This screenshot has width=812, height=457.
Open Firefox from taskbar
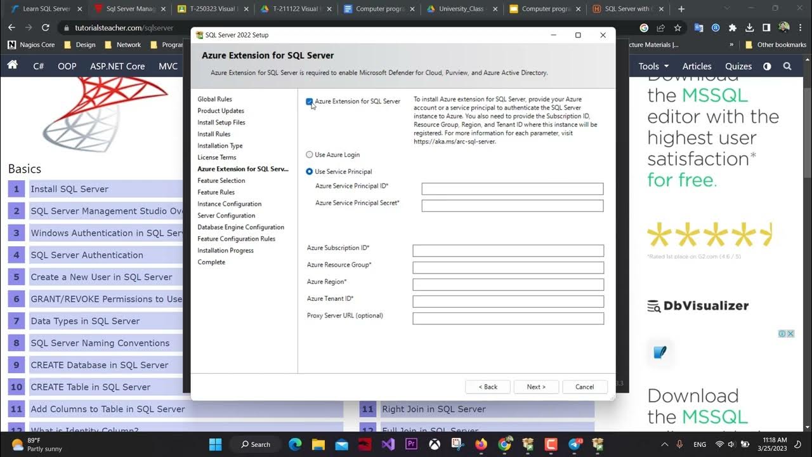481,444
